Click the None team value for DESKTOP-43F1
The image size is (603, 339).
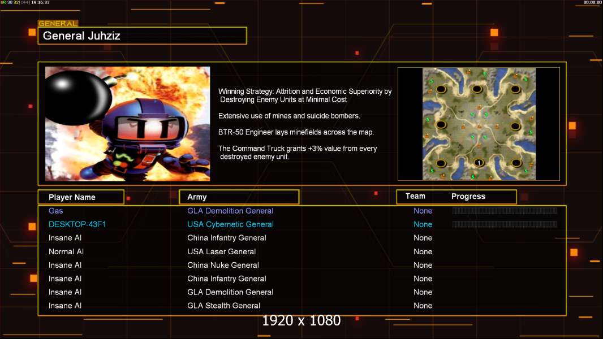[423, 224]
